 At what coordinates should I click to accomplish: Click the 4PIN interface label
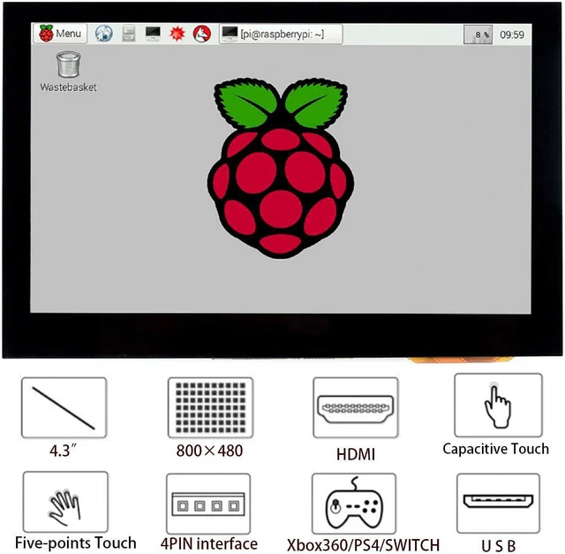[209, 543]
